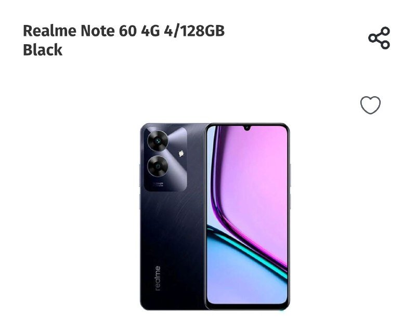The image size is (416, 328).
Task: Click the upper rear camera lens
Action: [x=158, y=140]
